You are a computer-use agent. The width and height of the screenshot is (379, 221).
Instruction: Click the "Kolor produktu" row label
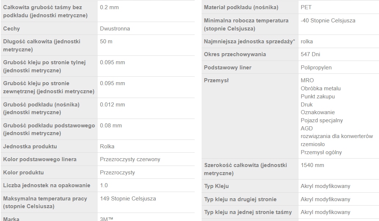pos(23,173)
